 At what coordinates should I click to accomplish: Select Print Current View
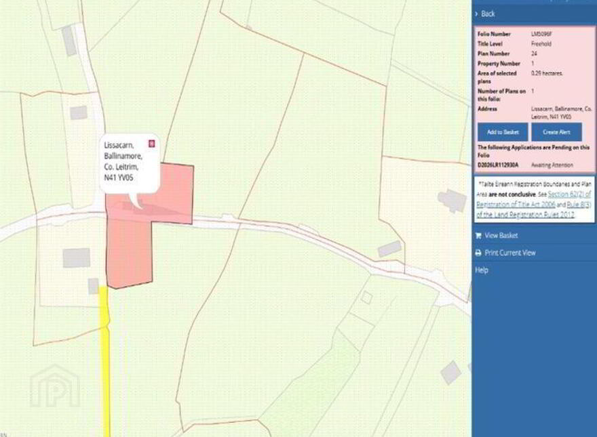[509, 253]
